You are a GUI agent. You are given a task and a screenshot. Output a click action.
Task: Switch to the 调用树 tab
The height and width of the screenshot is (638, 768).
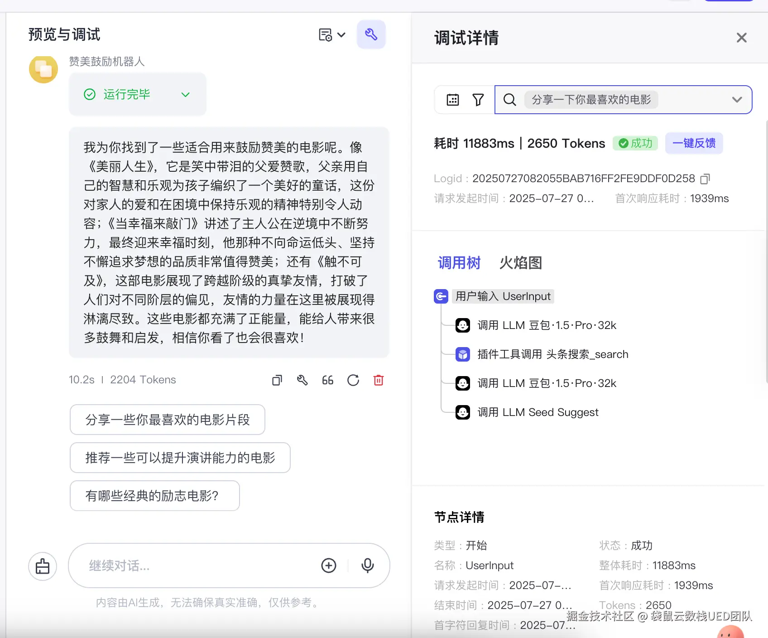(x=459, y=263)
